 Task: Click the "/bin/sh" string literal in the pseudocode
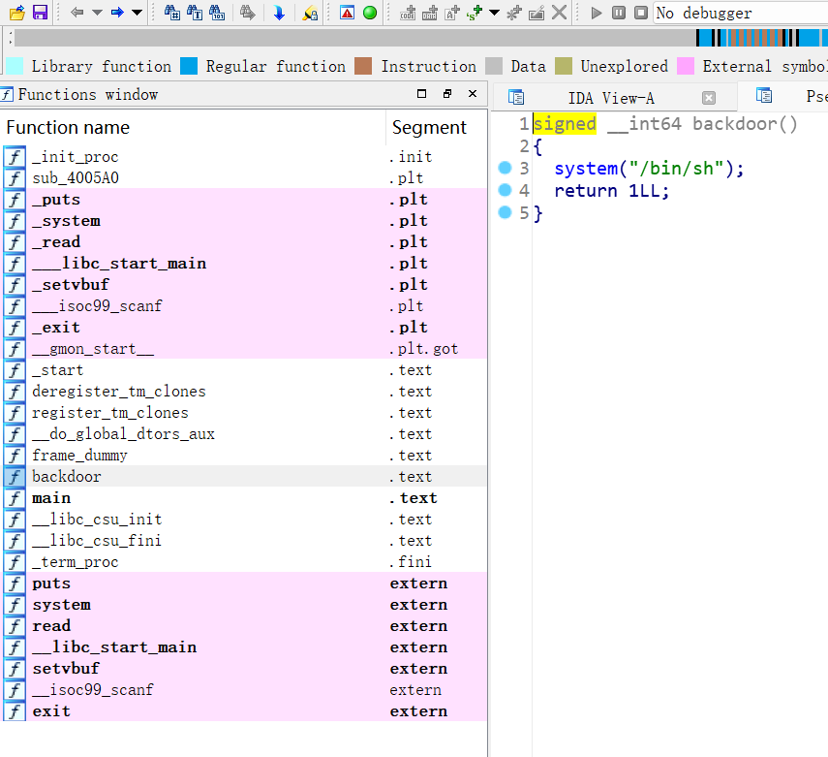[x=676, y=168]
